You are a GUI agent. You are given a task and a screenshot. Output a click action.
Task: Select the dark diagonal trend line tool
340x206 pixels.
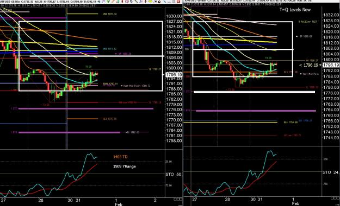(x=137, y=1)
